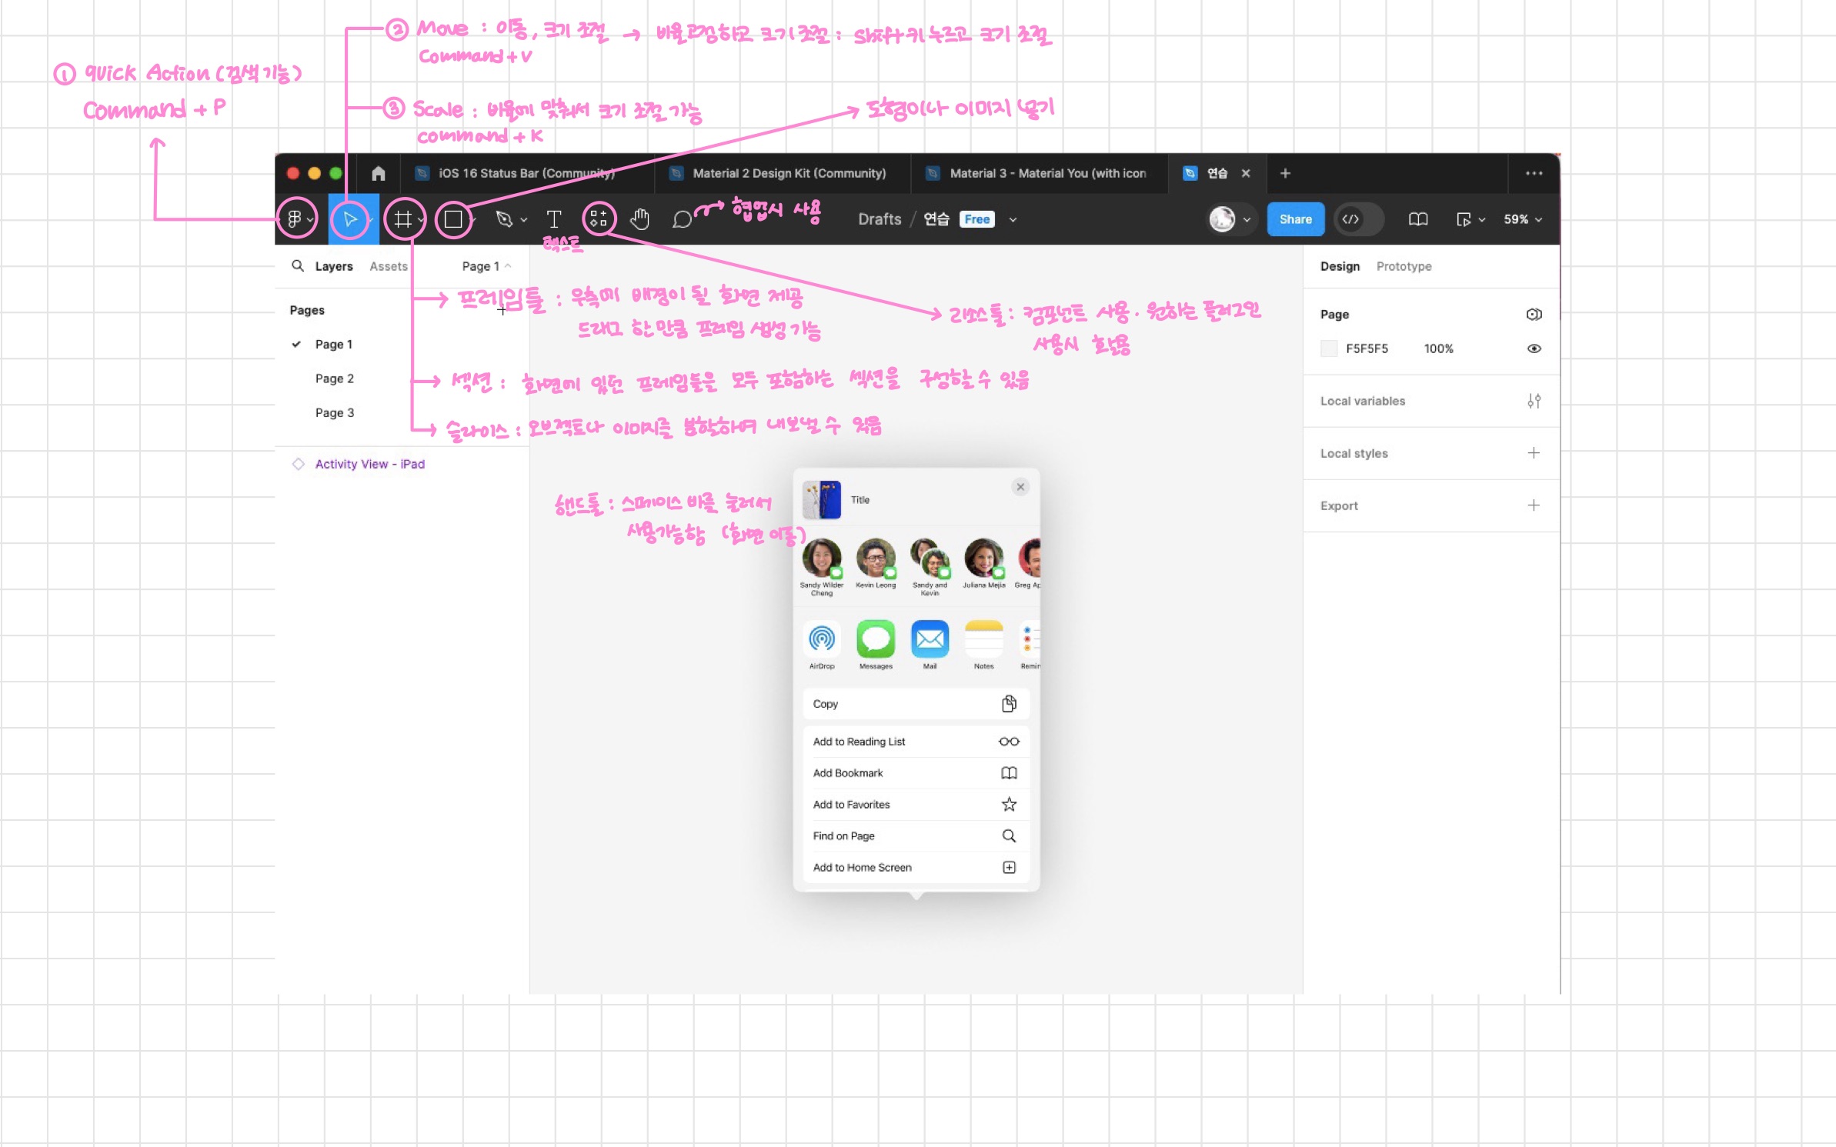
Task: Open search in Layers panel
Action: pyautogui.click(x=297, y=265)
